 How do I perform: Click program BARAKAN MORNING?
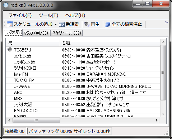coord(106,74)
